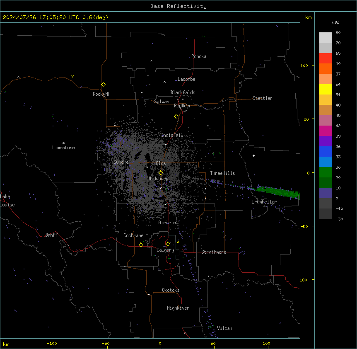
Task: Click the Lacombe city label
Action: 186,79
